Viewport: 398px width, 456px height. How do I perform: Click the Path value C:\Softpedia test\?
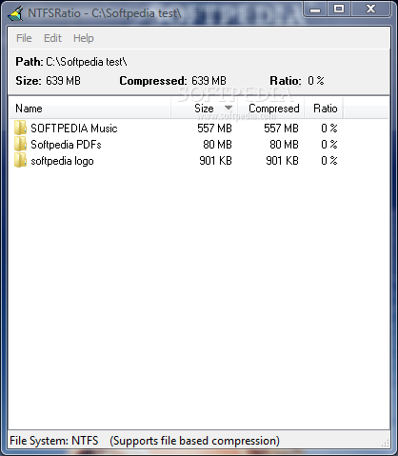pos(87,62)
